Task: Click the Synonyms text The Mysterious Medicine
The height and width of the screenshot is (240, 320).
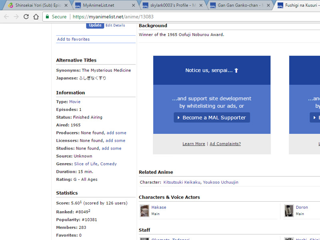Action: [x=106, y=70]
